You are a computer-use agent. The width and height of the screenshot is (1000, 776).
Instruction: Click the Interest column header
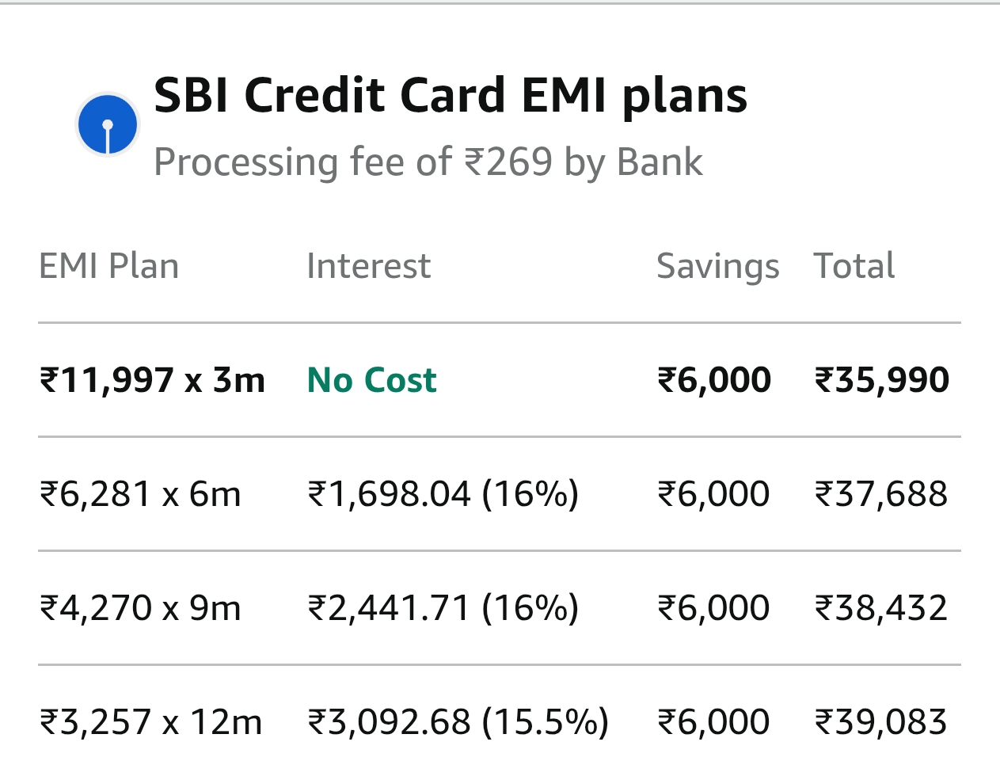coord(368,266)
